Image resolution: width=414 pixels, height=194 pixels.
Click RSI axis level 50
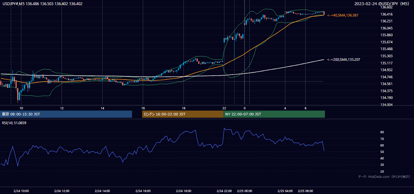tap(382, 152)
